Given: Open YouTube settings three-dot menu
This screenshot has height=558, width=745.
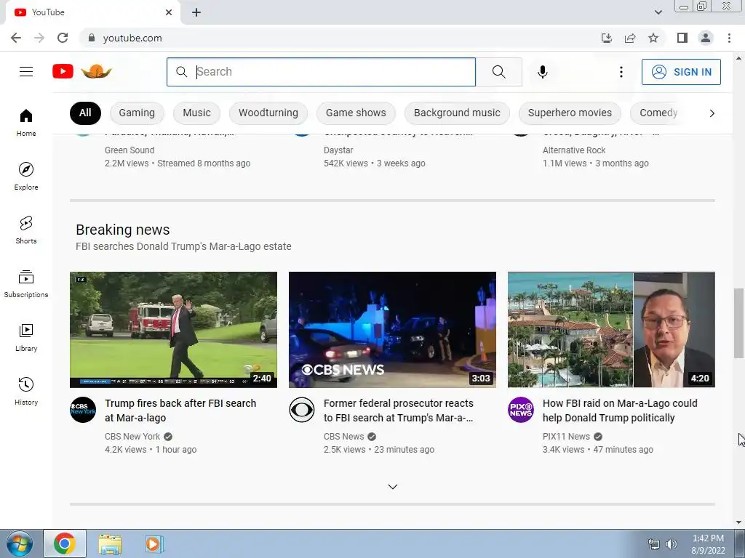Looking at the screenshot, I should pos(621,72).
